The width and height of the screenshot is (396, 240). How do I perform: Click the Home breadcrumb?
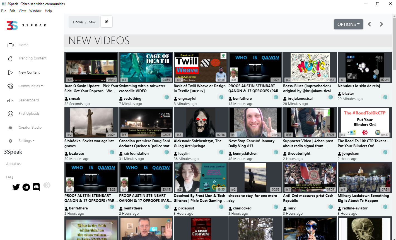click(x=78, y=22)
